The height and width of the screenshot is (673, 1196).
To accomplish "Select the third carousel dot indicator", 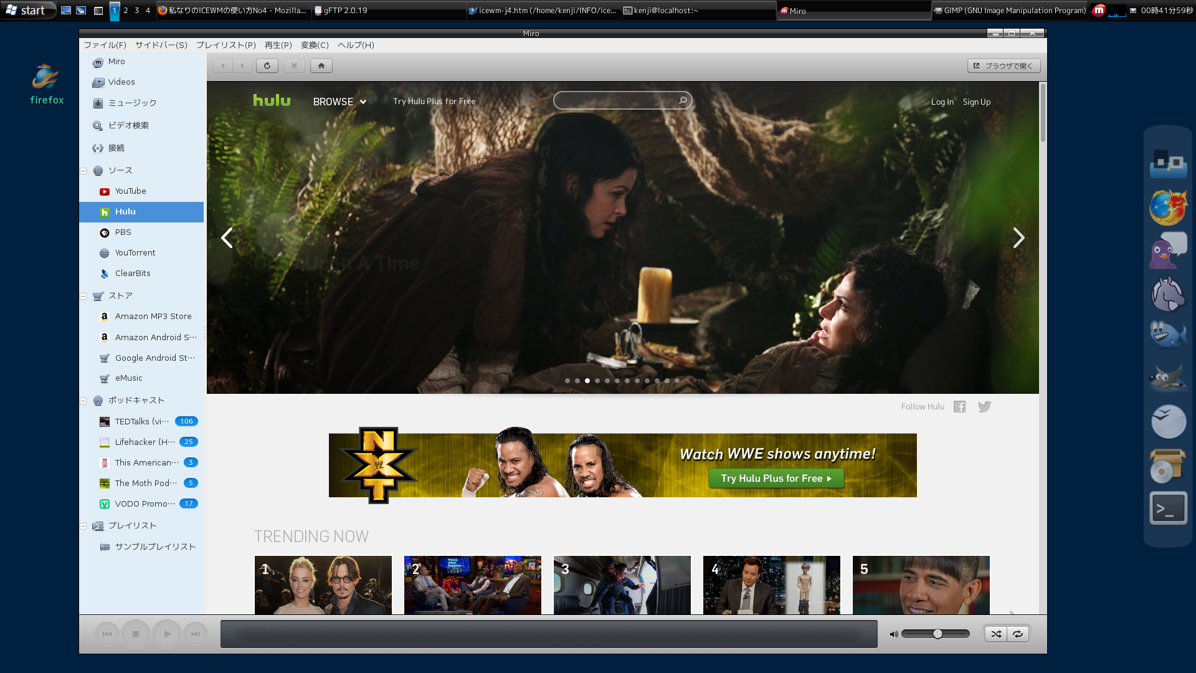I will (x=587, y=381).
